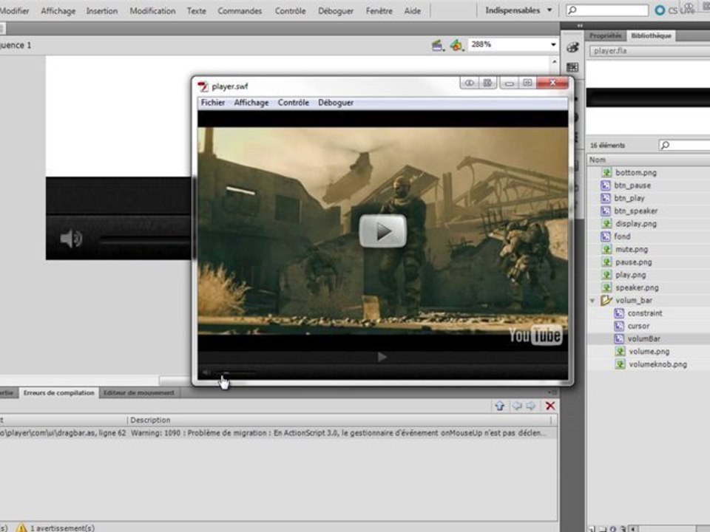Clear compiler errors with red X icon
The image size is (710, 532).
click(x=550, y=406)
